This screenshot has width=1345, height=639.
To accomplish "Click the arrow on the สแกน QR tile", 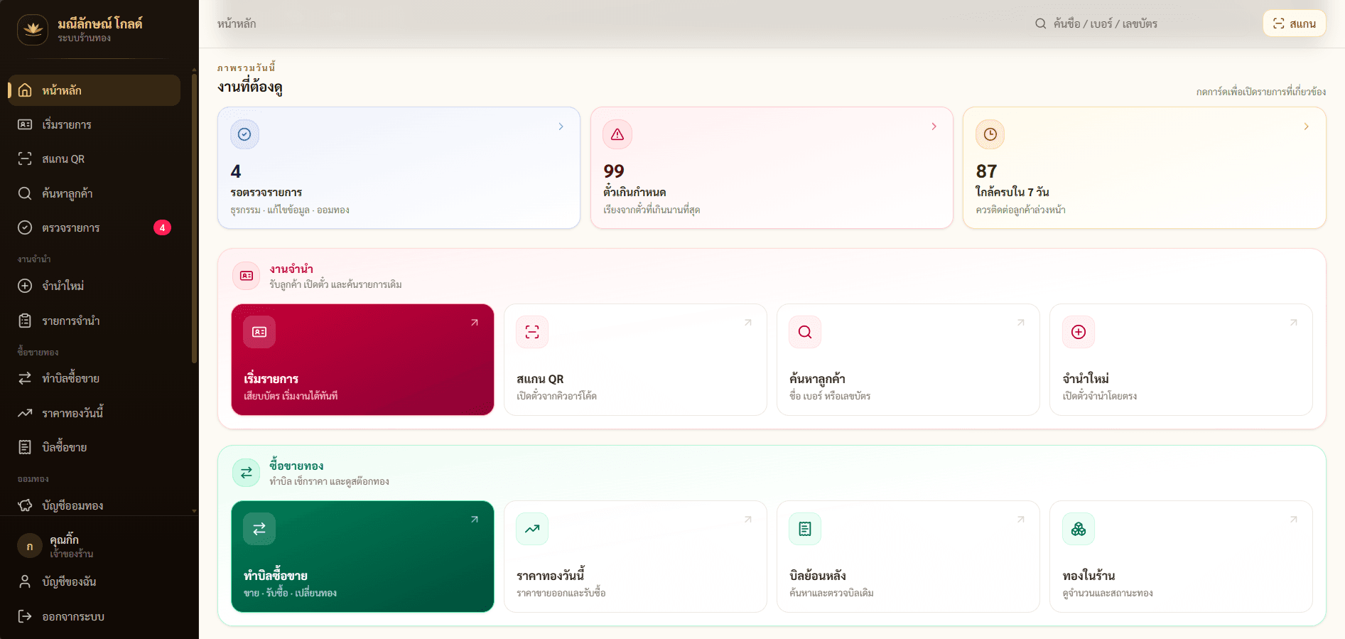I will coord(747,323).
